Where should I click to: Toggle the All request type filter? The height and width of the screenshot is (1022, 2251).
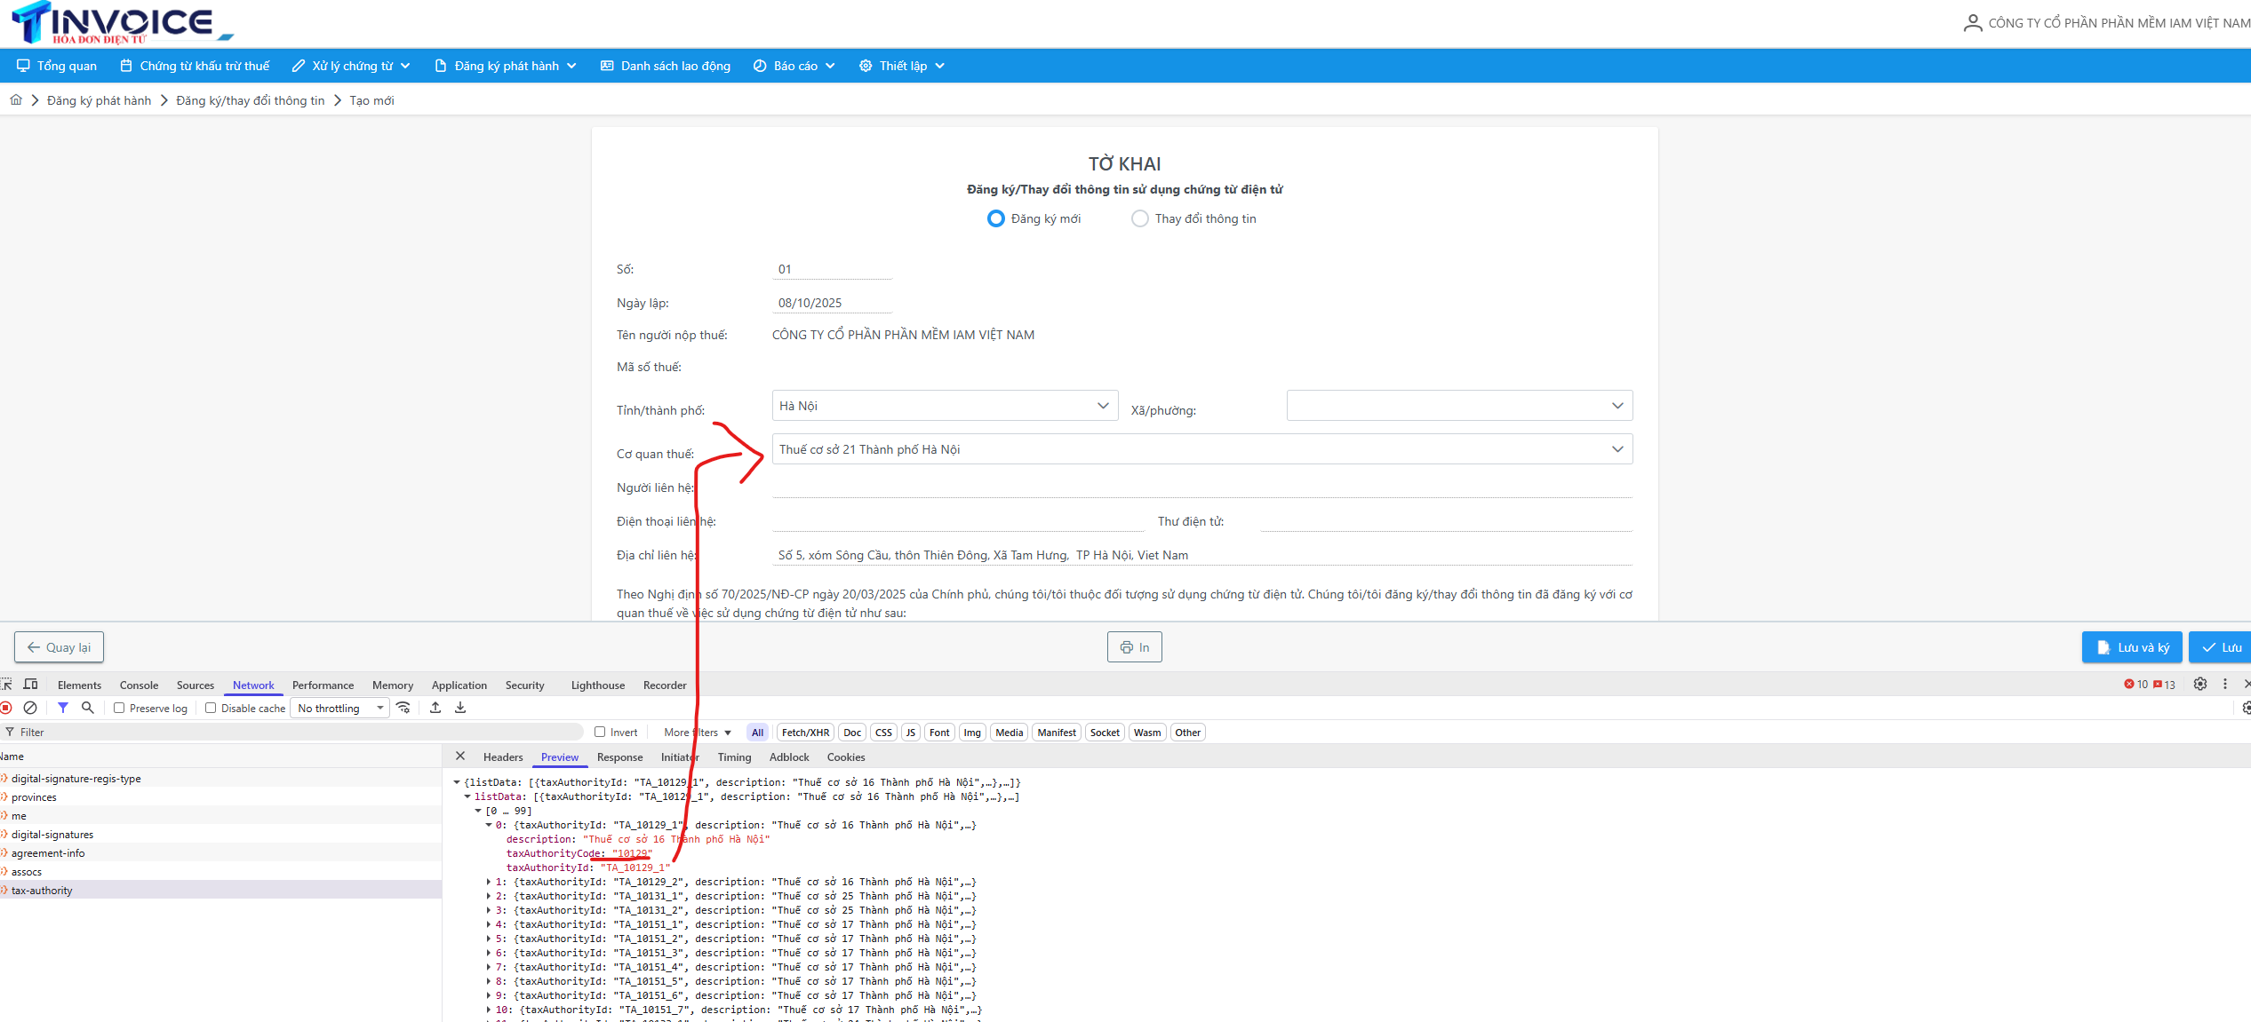coord(757,733)
